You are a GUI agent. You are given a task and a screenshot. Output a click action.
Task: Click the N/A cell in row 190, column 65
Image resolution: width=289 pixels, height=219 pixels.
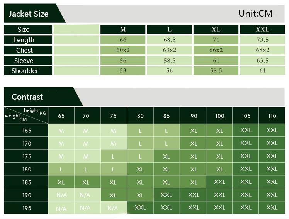point(61,195)
